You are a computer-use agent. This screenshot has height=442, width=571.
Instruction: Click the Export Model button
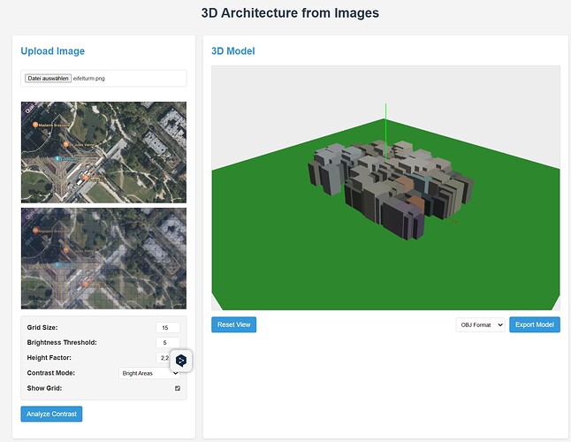[x=535, y=324]
